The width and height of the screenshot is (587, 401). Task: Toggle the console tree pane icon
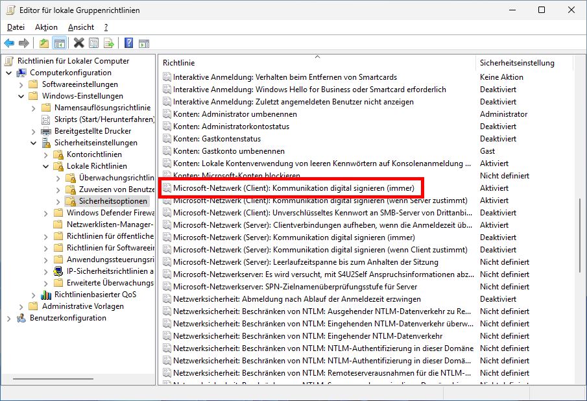tap(59, 42)
